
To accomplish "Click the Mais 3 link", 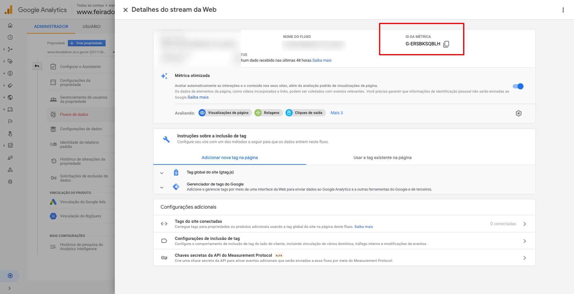I will pos(336,113).
